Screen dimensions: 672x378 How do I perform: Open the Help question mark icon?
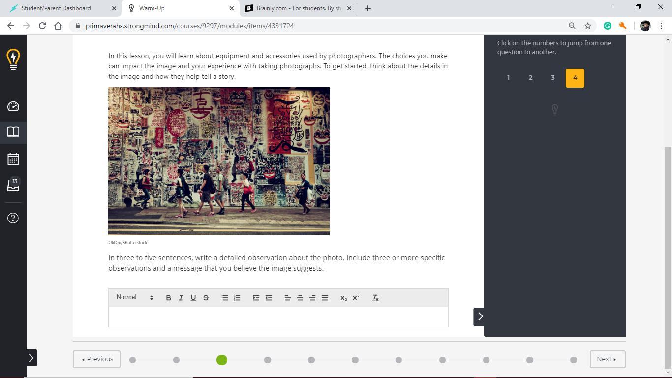(x=13, y=218)
